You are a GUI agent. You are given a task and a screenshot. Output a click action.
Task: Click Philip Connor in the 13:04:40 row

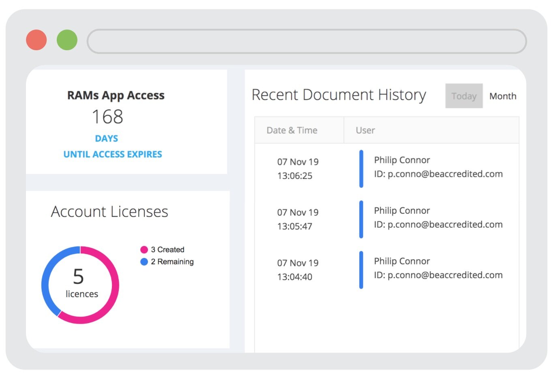tap(402, 261)
